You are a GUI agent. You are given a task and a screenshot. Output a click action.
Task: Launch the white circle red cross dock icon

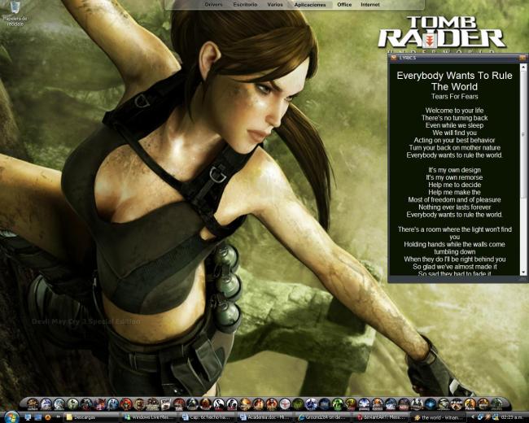[x=285, y=403]
